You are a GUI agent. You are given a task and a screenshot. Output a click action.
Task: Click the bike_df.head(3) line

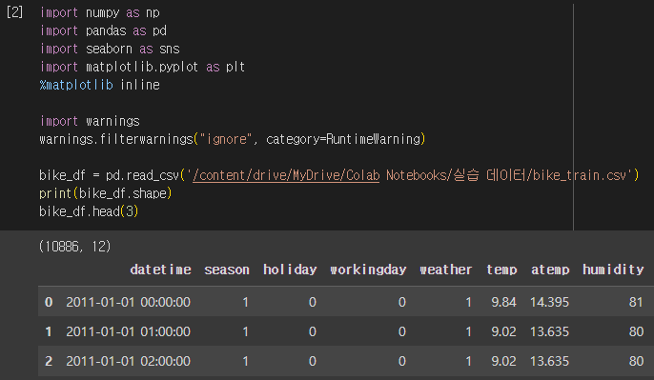89,211
